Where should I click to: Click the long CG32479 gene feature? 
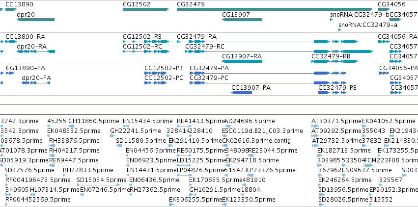275,9
